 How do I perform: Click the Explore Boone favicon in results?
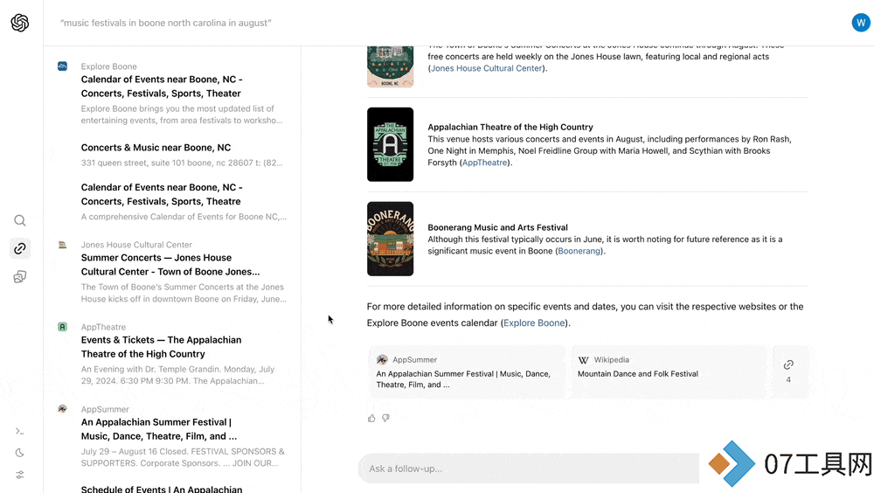(62, 66)
